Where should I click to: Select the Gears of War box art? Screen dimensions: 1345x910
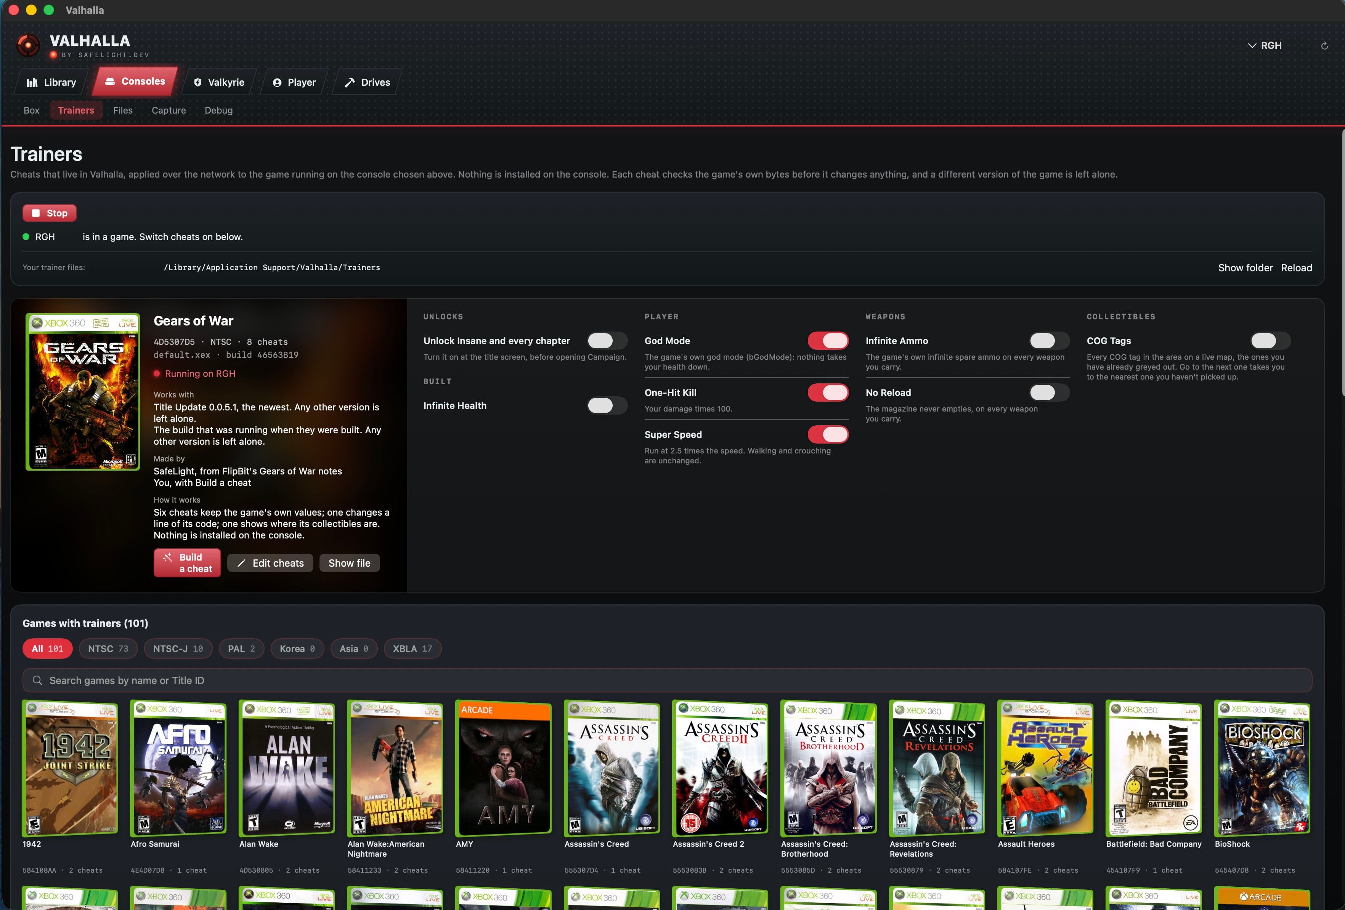[x=82, y=392]
